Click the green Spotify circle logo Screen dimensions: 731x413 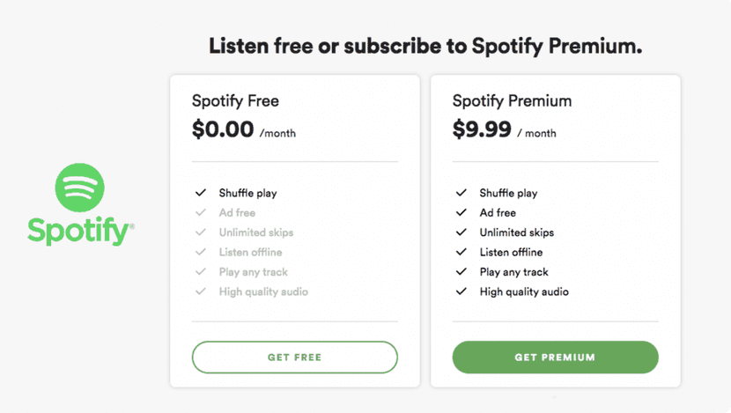[79, 188]
